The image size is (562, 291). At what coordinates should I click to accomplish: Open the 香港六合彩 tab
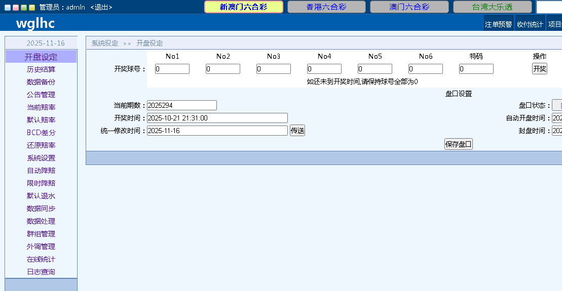click(x=326, y=7)
